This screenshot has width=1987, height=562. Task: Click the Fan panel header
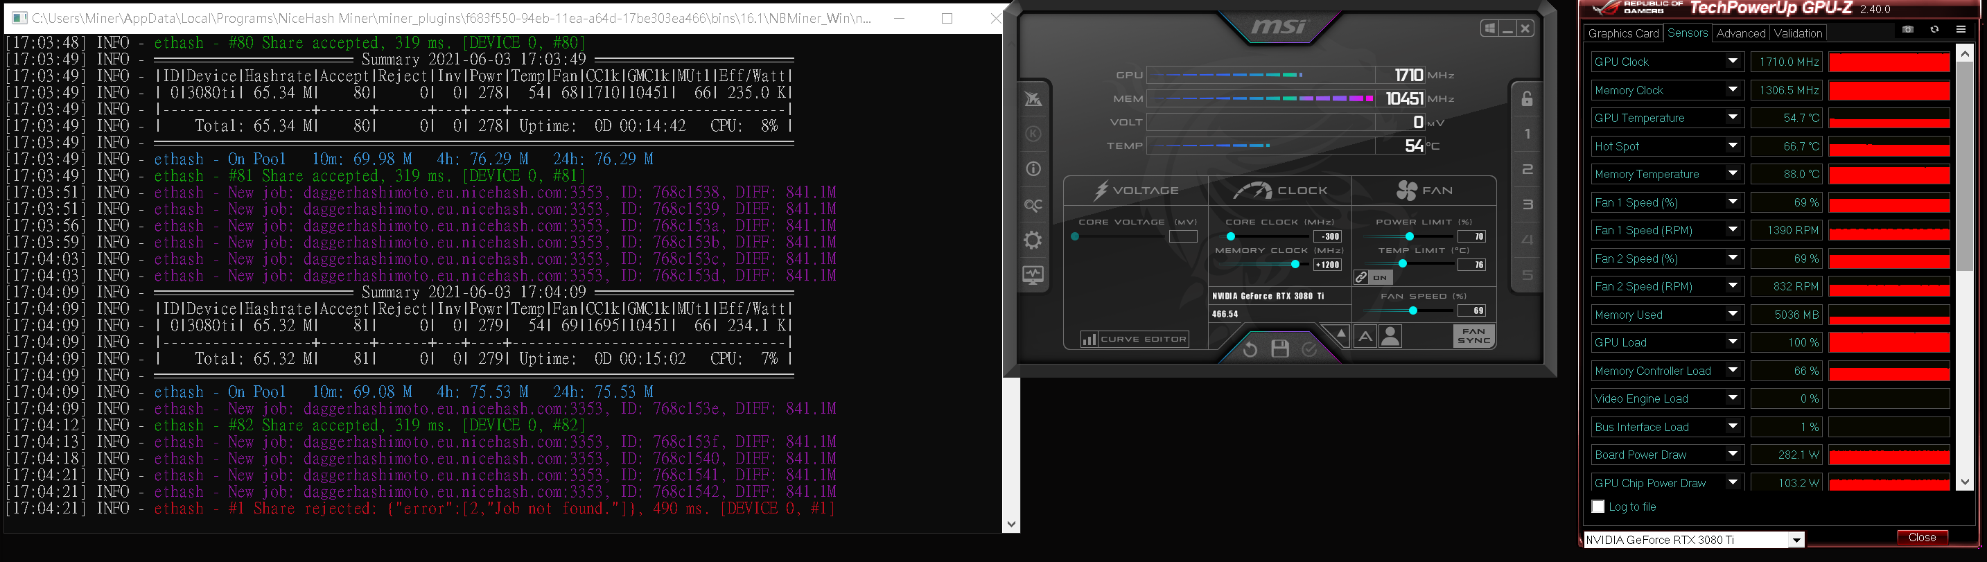(1424, 191)
